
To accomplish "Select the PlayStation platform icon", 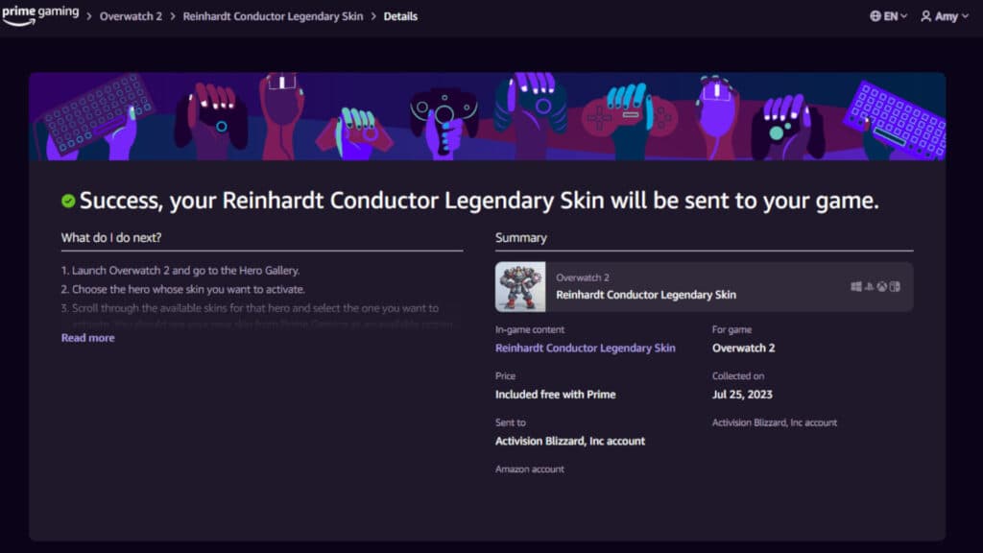I will coord(869,285).
